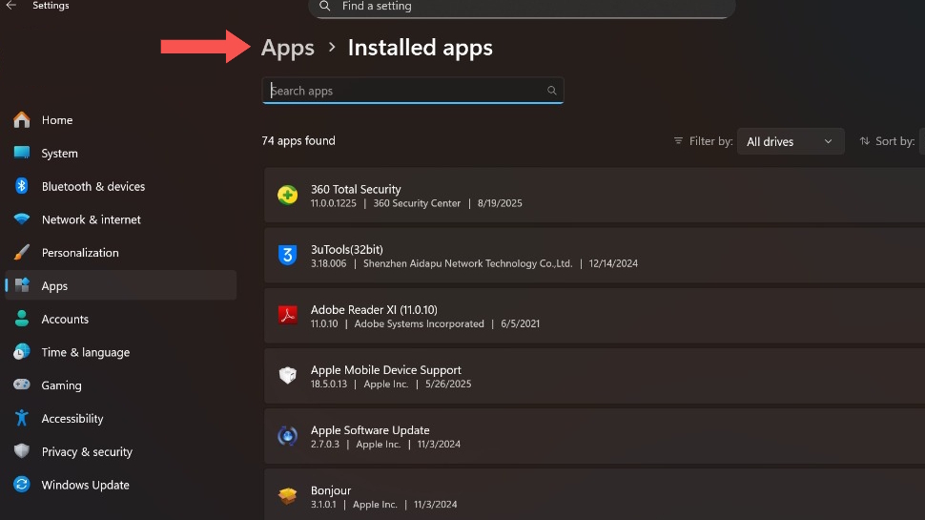Click the System monitor icon
The height and width of the screenshot is (520, 925).
[x=22, y=153]
